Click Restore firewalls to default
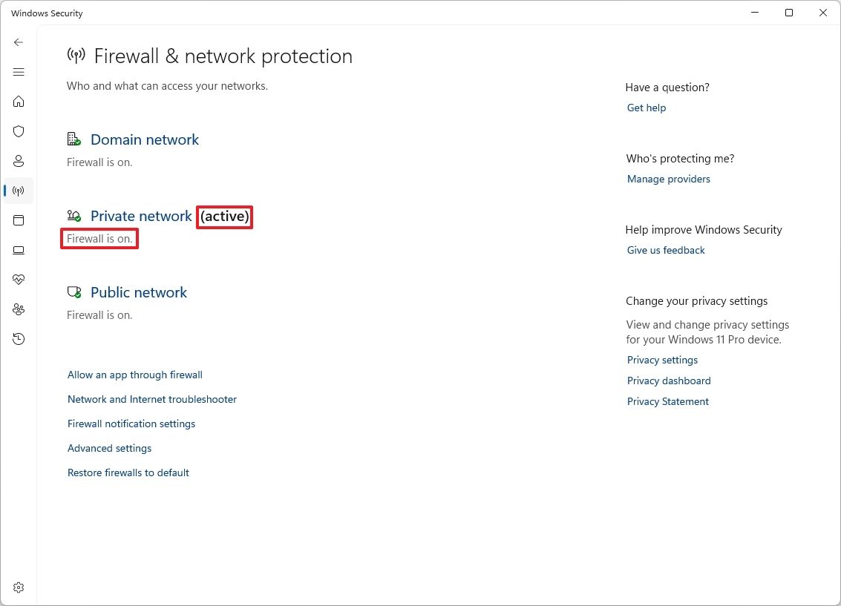Image resolution: width=841 pixels, height=606 pixels. 128,472
